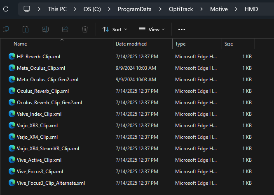The width and height of the screenshot is (274, 195).
Task: Click Edge icon beside Meta_Oculus_Clip.xml
Action: [x=12, y=68]
